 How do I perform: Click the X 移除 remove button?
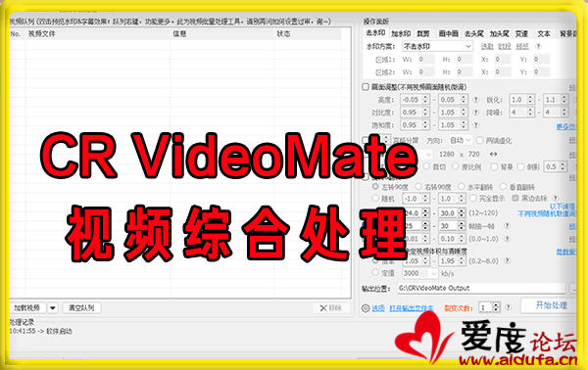coord(331,307)
